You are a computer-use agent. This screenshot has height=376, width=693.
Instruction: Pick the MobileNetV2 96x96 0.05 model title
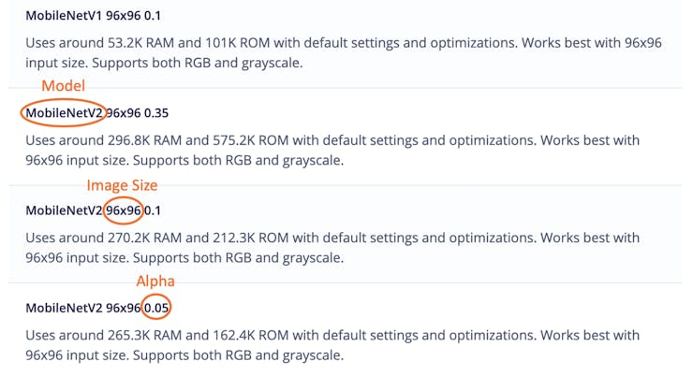[97, 308]
